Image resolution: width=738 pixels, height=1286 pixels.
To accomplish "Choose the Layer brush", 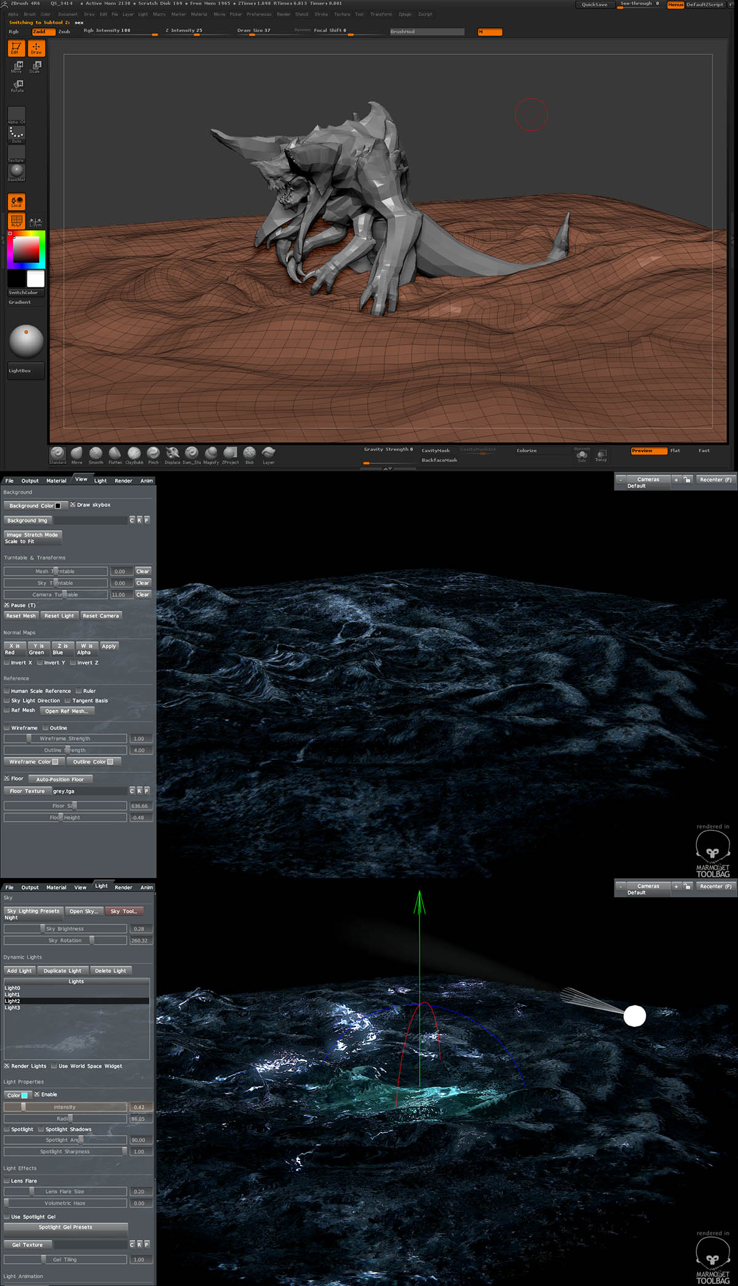I will [x=269, y=455].
